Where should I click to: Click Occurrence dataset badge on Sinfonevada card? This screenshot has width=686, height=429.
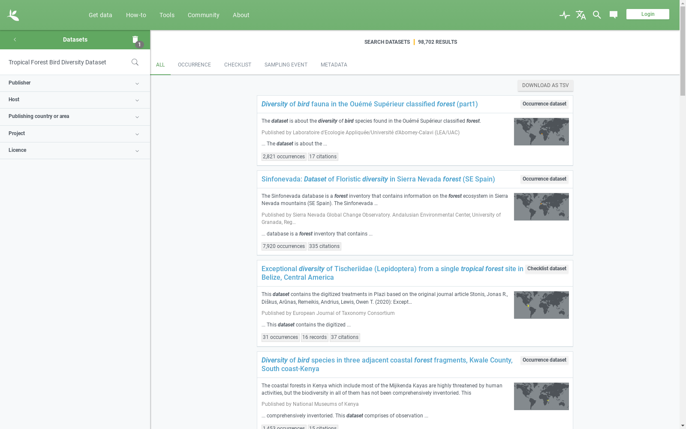click(545, 179)
